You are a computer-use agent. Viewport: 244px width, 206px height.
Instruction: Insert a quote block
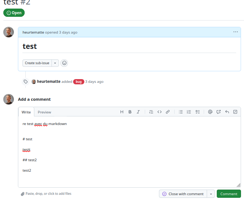click(151, 112)
